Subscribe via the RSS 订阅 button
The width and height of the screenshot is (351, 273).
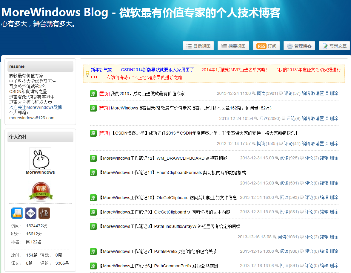pyautogui.click(x=266, y=46)
